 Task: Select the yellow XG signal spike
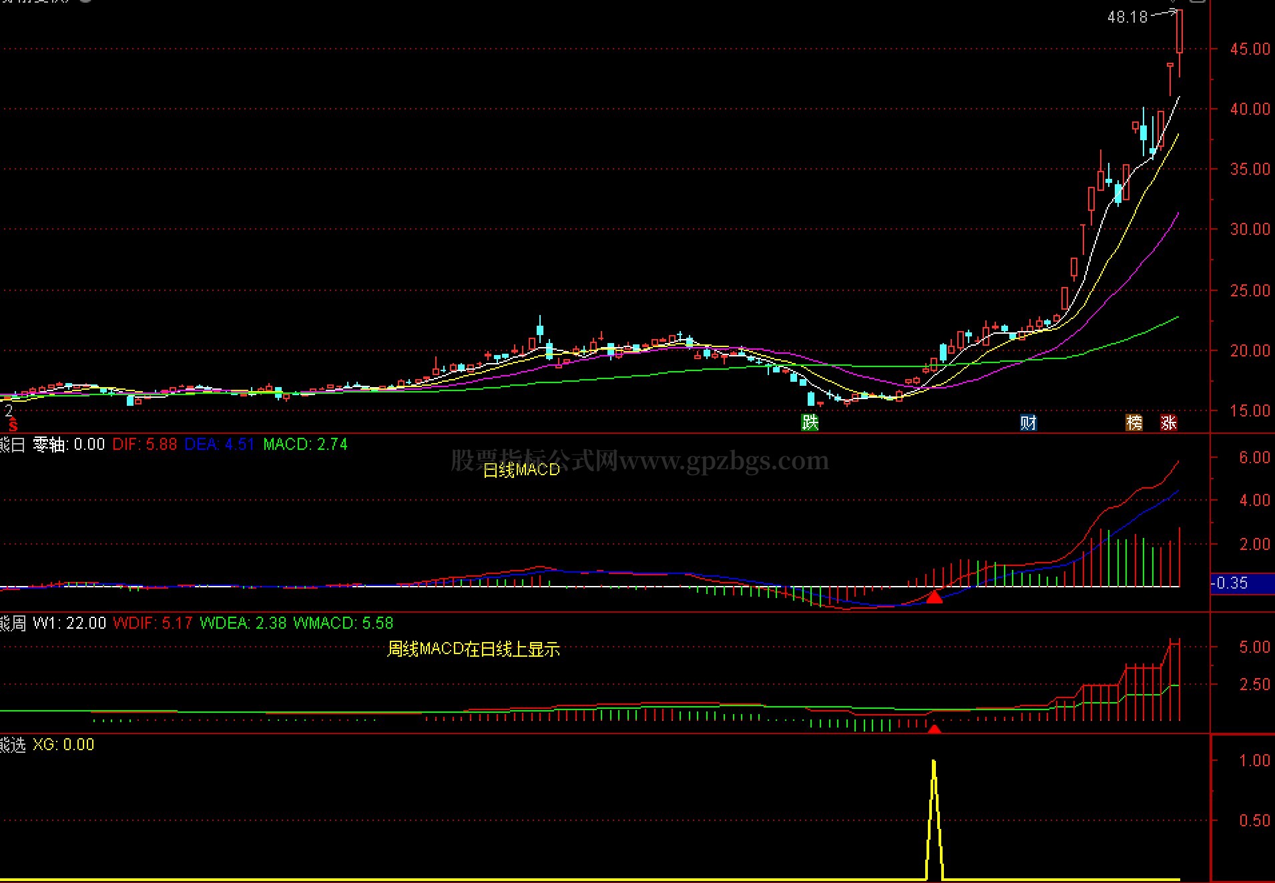[934, 820]
